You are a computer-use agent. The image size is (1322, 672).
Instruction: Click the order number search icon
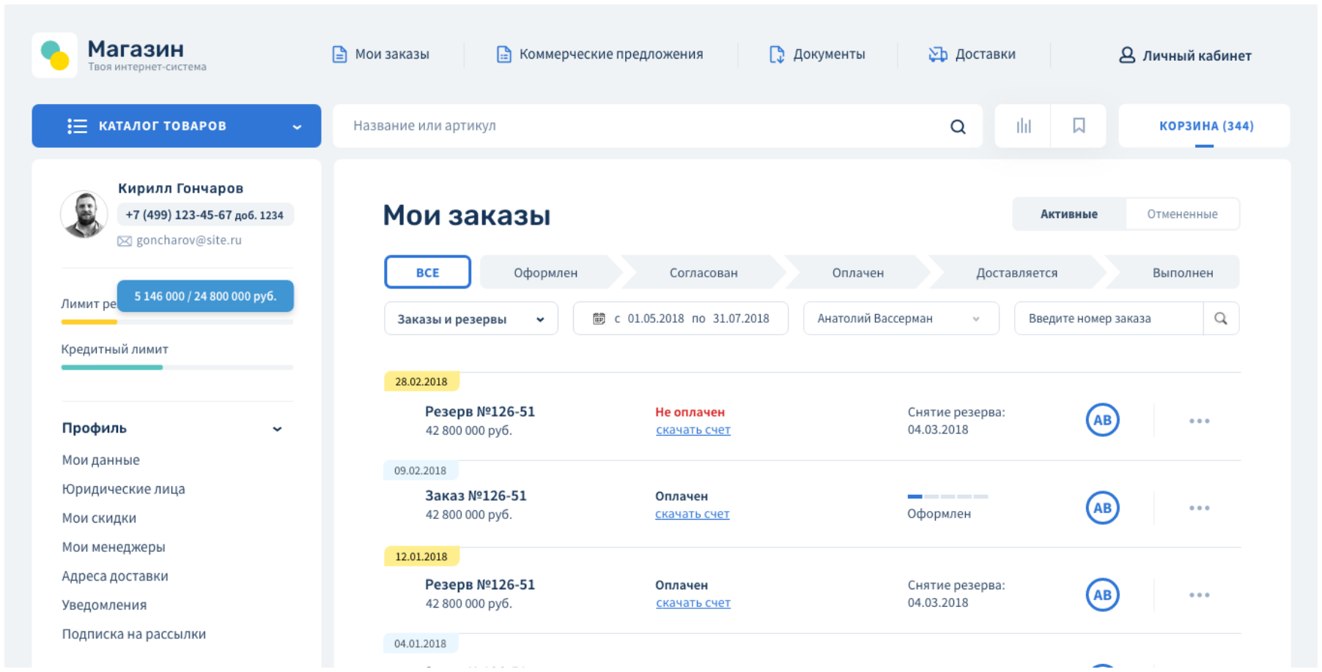[x=1220, y=318]
